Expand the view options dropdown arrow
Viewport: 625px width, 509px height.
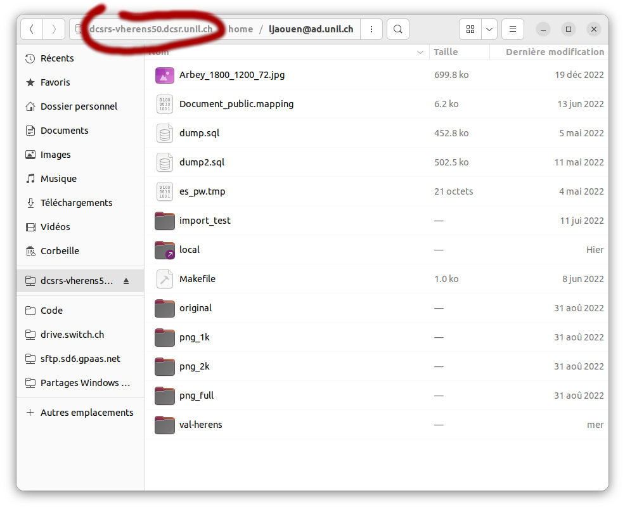489,29
